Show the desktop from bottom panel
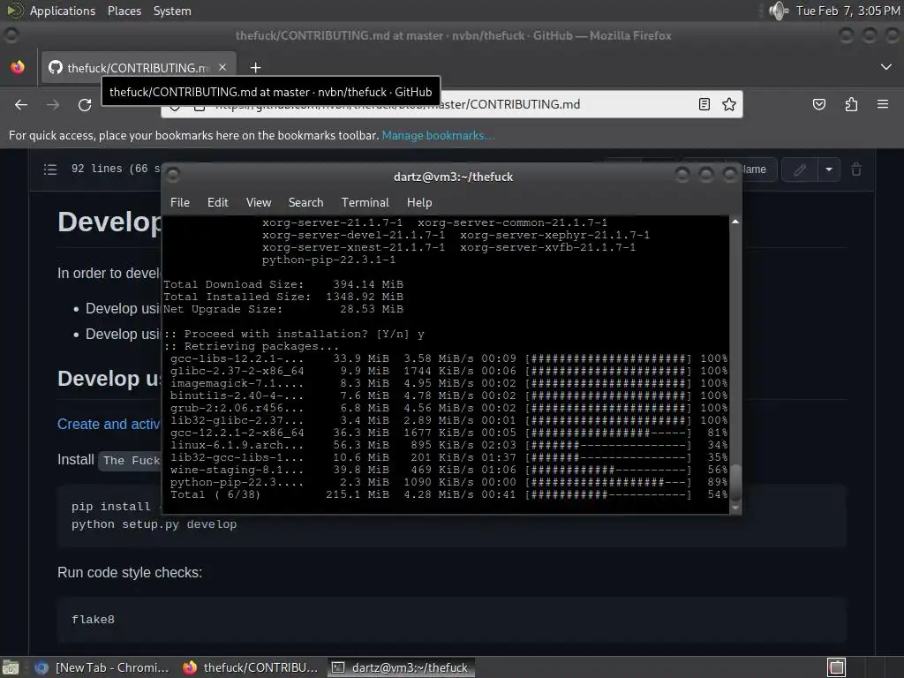The image size is (904, 678). pyautogui.click(x=11, y=667)
